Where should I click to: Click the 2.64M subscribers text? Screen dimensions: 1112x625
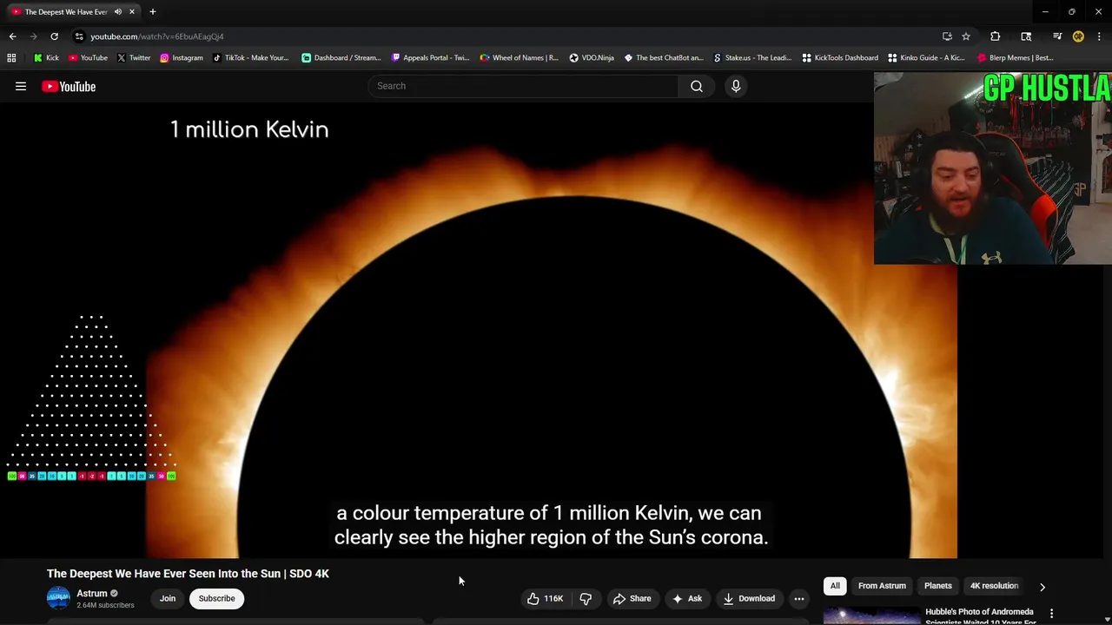(105, 605)
